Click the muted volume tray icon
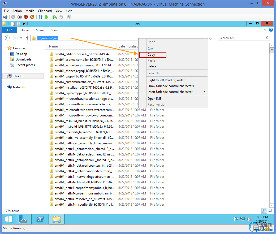Viewport: 276px width, 234px height. (249, 219)
